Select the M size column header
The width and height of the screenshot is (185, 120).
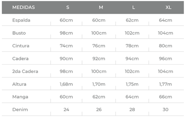[101, 7]
